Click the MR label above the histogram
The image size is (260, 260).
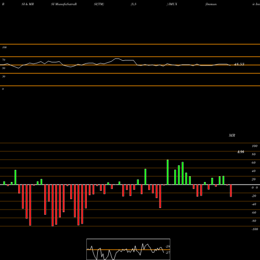click(232, 135)
